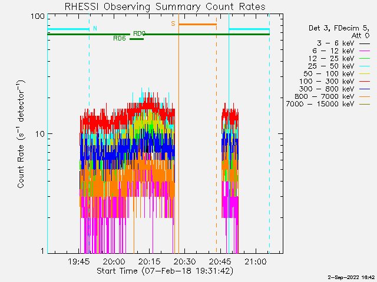
Task: Click the green line swatch for 12-25 keV
Action: [365, 59]
